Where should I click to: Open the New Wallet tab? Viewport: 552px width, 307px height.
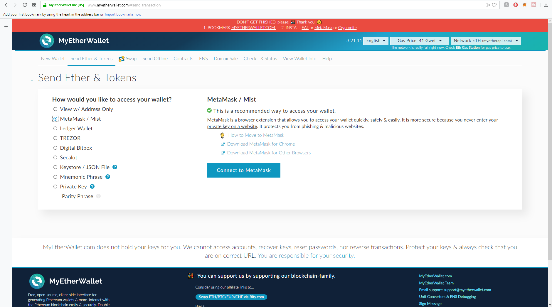(53, 59)
